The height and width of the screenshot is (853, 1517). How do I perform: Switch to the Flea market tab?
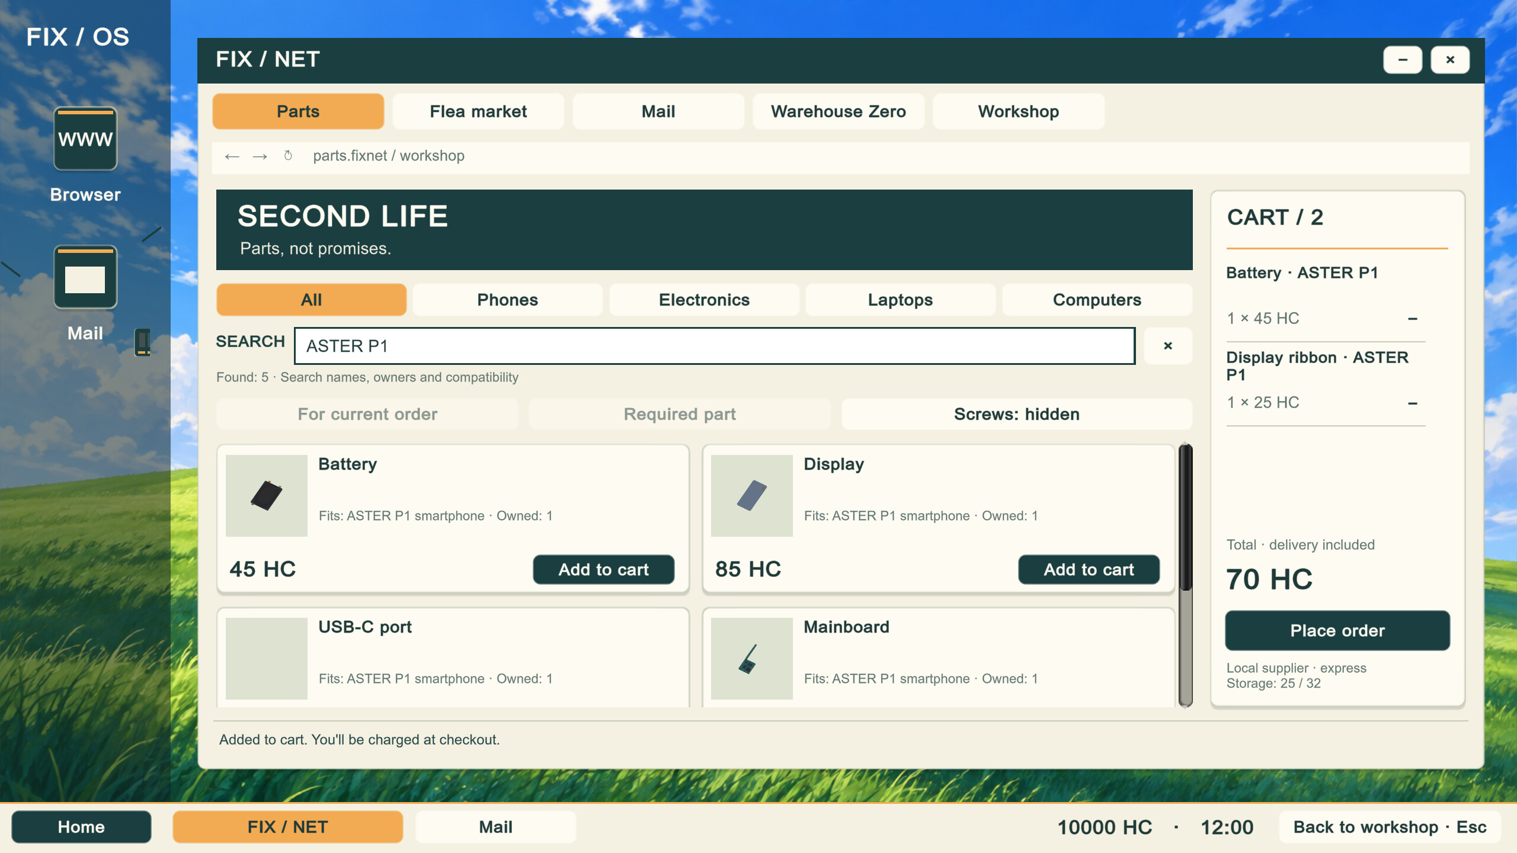(x=478, y=111)
